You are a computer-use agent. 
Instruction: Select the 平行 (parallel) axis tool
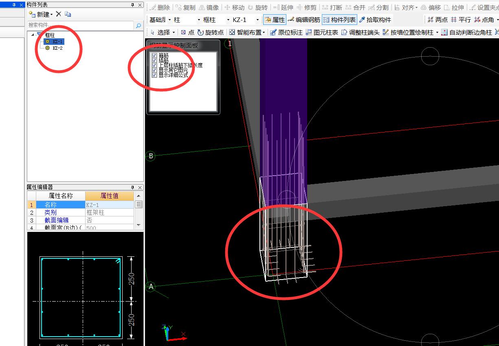[461, 20]
